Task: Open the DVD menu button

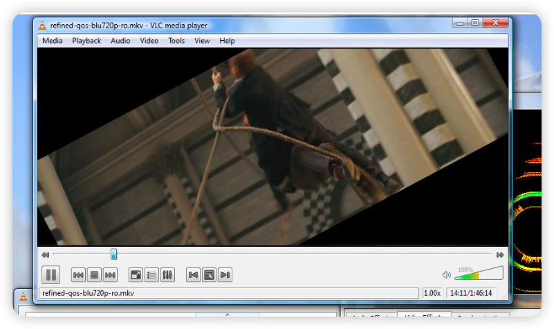Action: coord(209,275)
